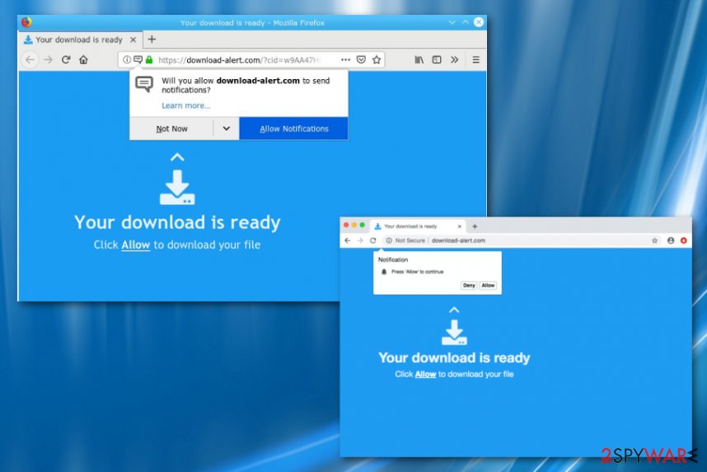Expand dropdown arrow next to Not Now
Viewport: 707px width, 472px height.
coord(227,129)
